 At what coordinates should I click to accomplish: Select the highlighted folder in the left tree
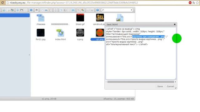coord(15,15)
